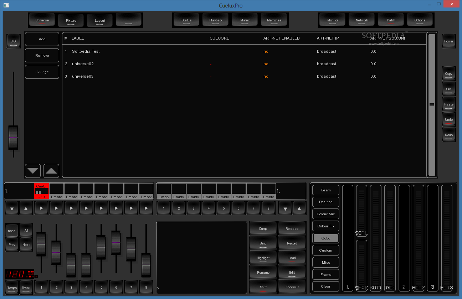Click the red Cueli playback slot

[41, 191]
